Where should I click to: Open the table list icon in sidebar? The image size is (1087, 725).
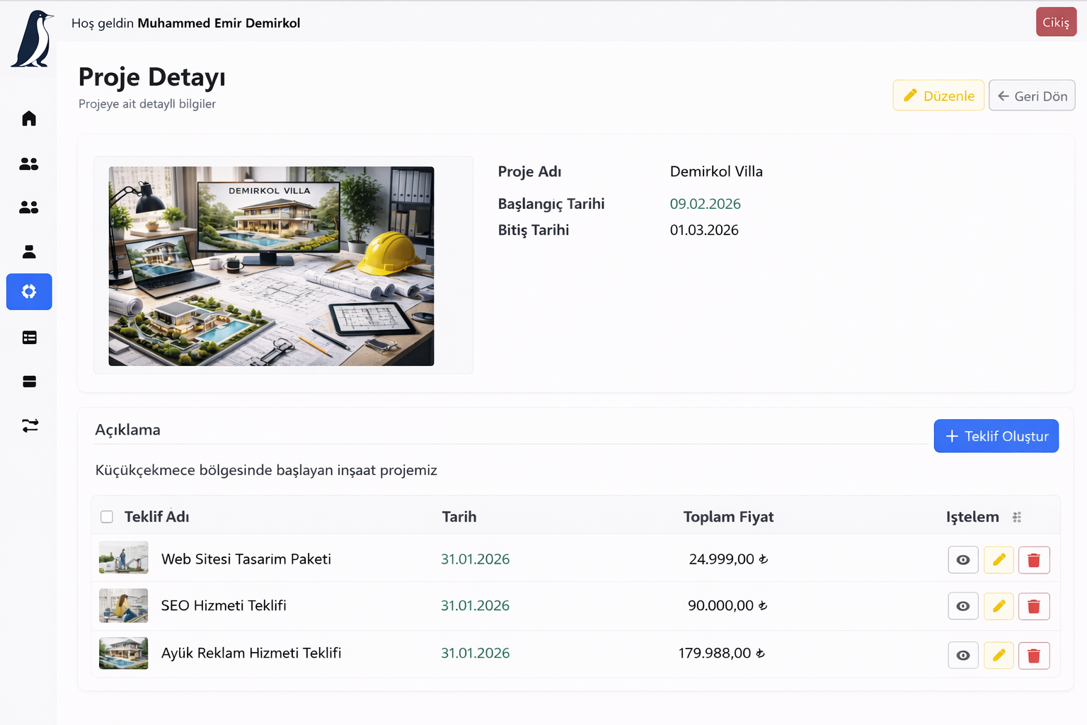29,338
